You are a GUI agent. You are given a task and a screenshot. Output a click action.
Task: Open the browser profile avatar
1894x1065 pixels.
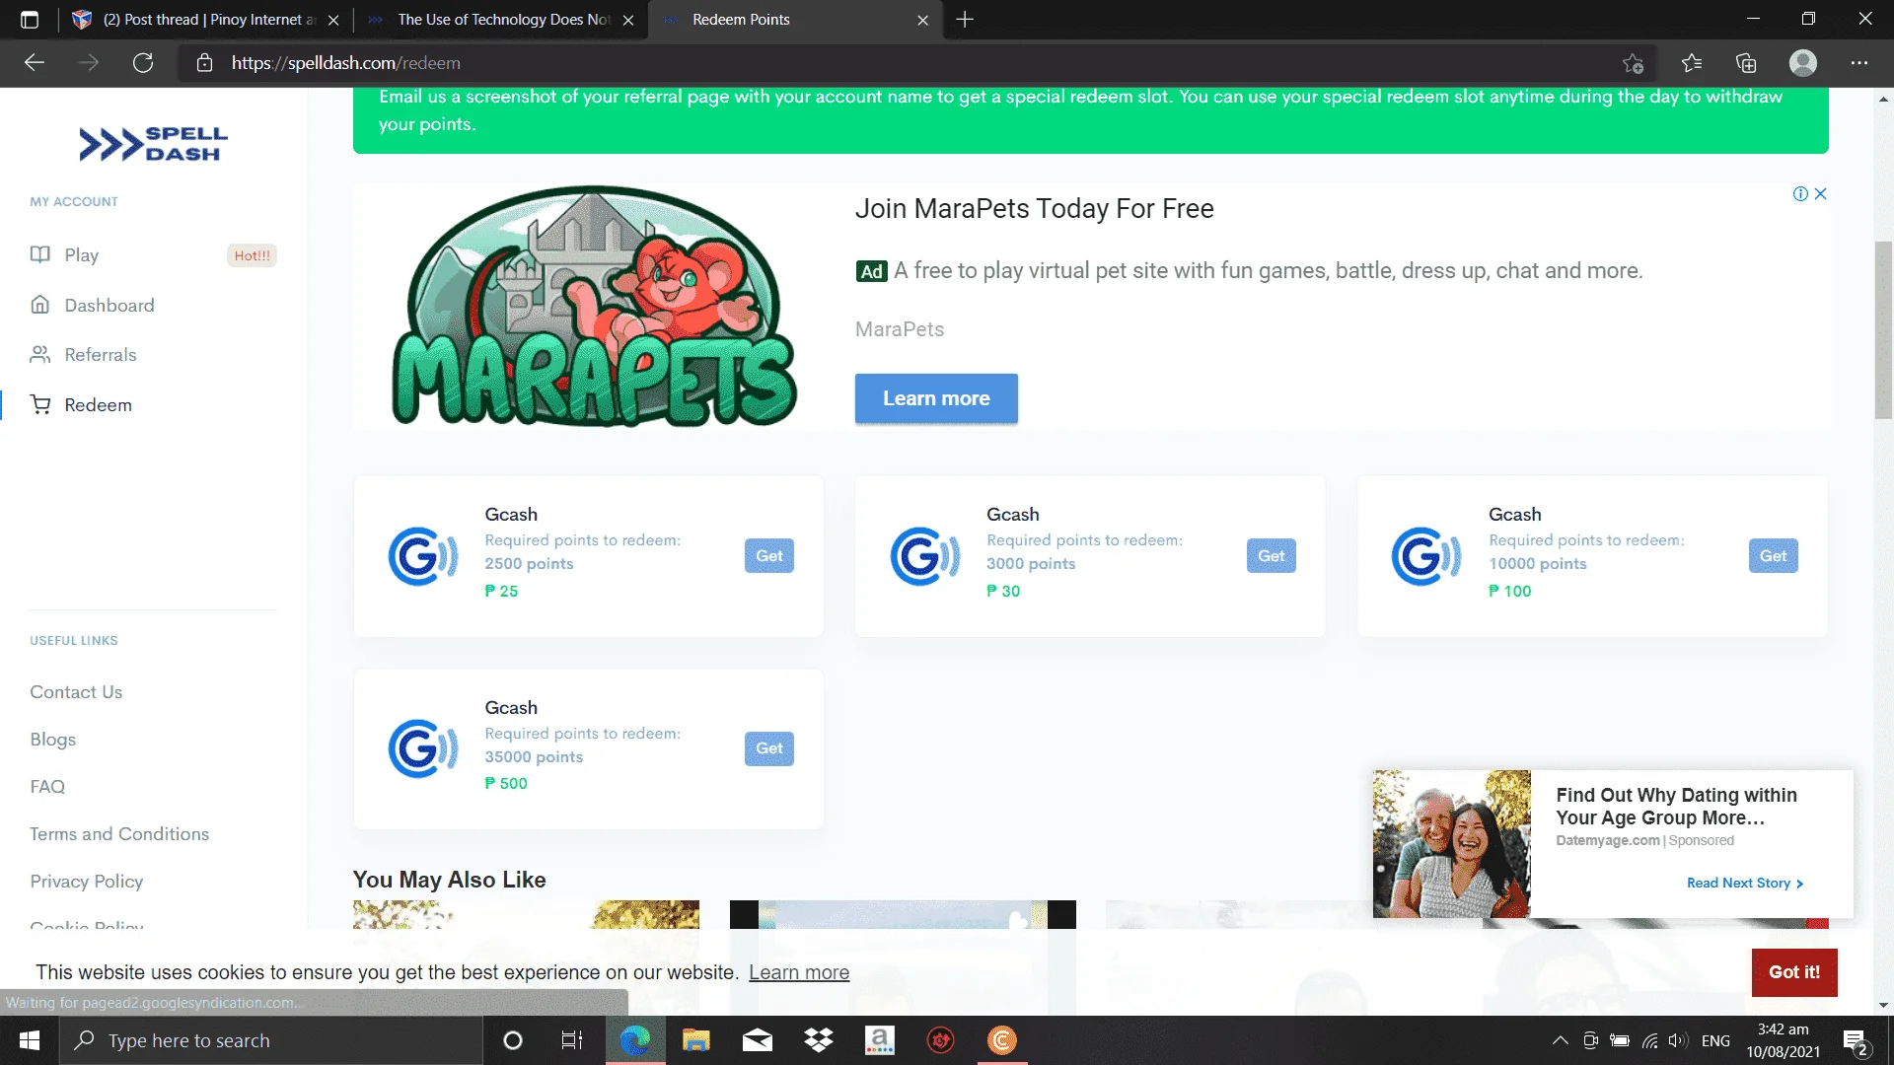(x=1803, y=63)
